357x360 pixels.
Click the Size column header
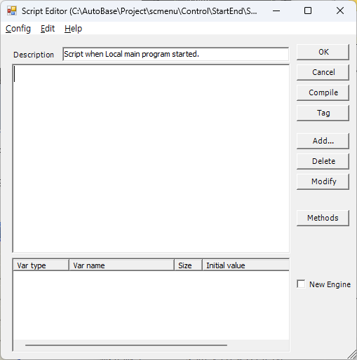[x=188, y=265]
